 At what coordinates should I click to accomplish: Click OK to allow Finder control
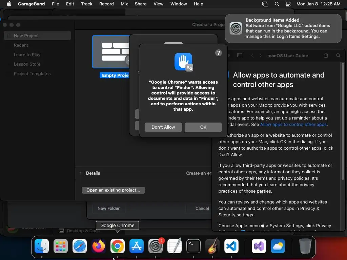203,127
